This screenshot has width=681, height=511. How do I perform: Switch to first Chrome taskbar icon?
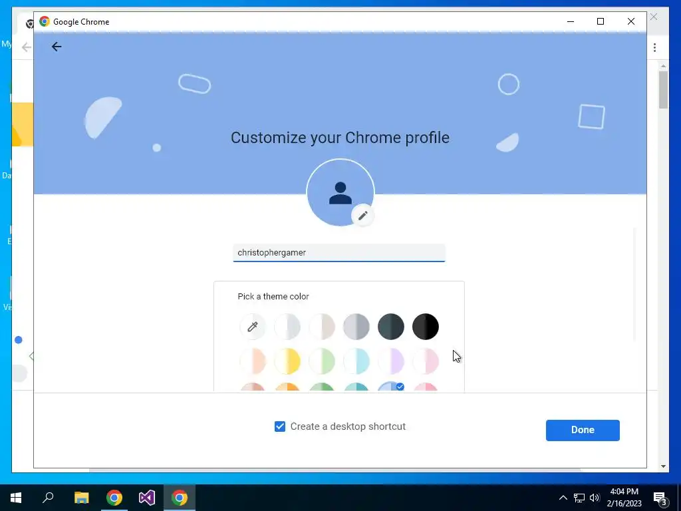(114, 498)
